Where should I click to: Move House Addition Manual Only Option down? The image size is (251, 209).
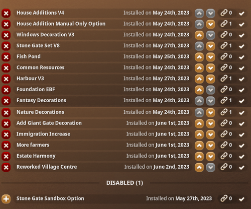click(210, 24)
